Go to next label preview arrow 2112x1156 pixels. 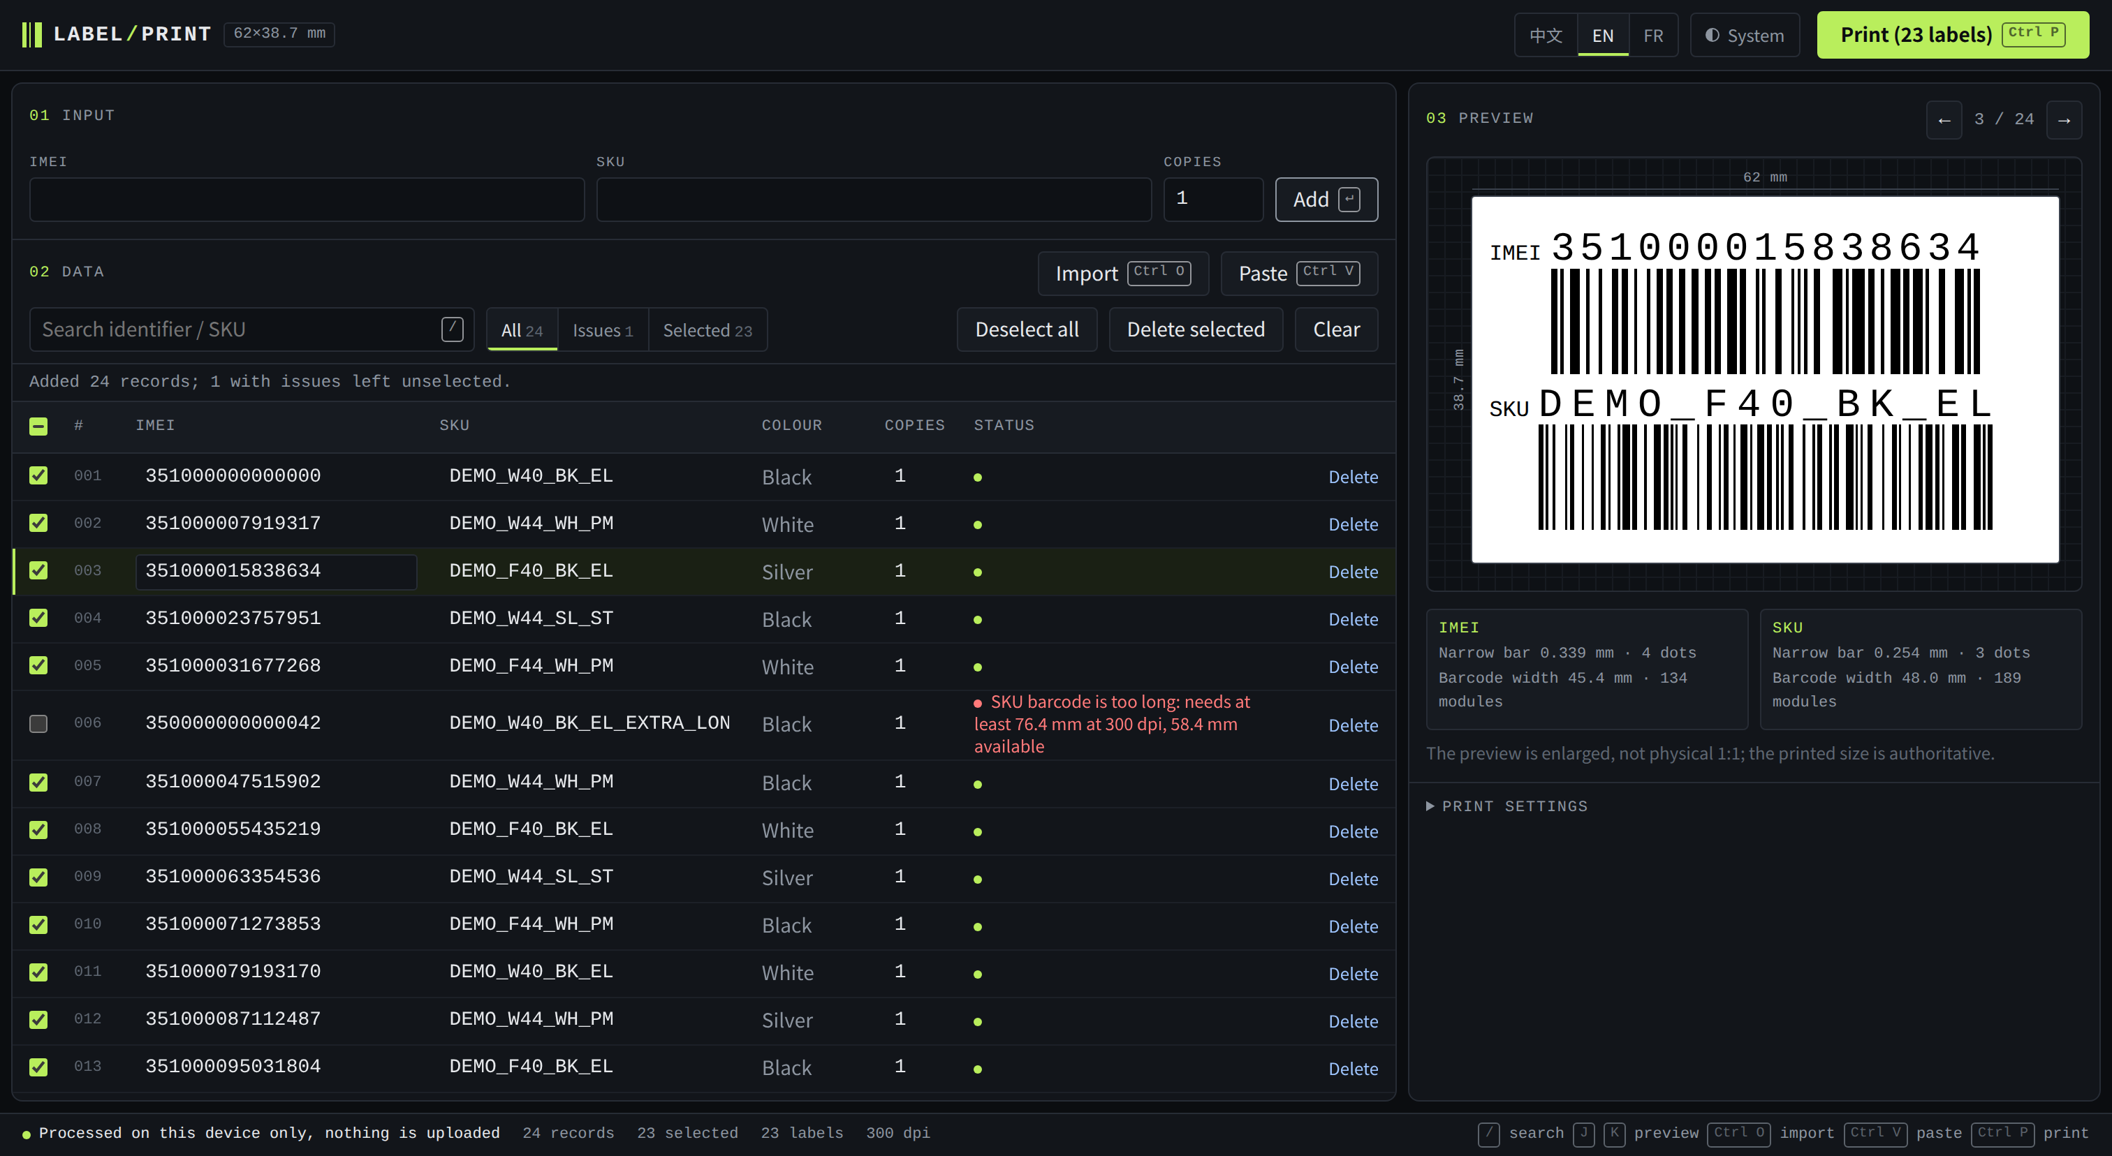click(2065, 119)
